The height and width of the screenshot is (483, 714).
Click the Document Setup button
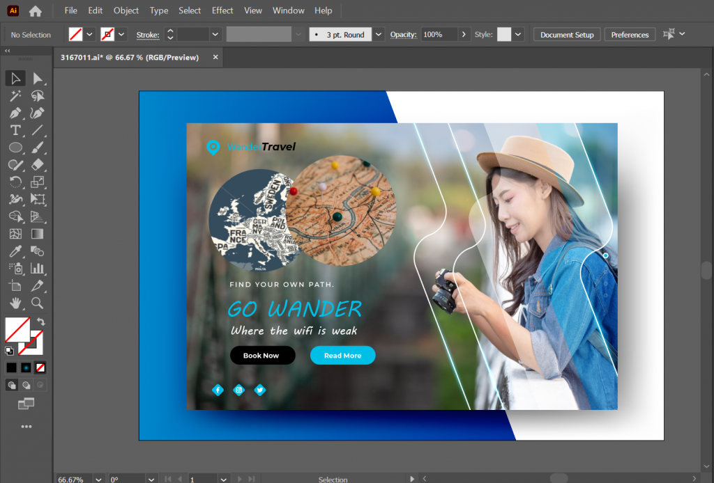566,34
